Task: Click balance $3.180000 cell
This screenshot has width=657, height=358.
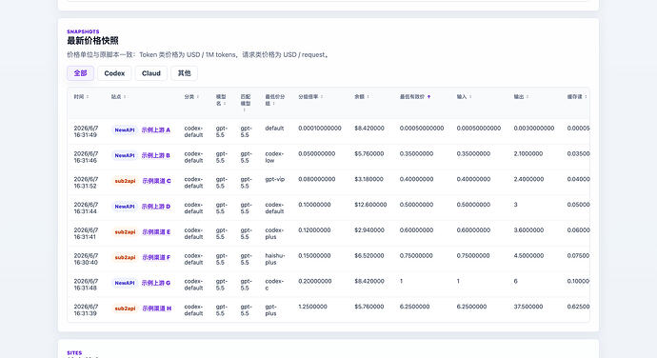Action: [368, 179]
